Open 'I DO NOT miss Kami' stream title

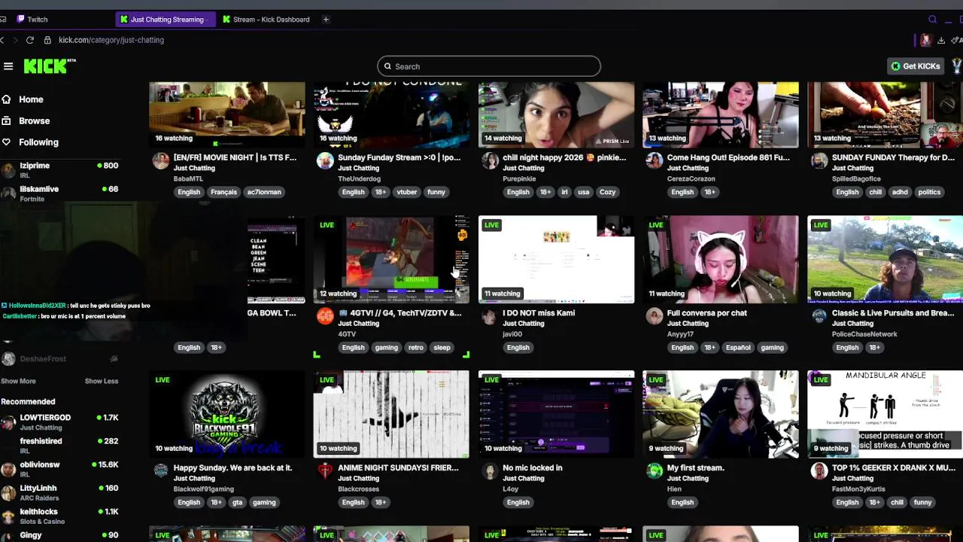539,313
